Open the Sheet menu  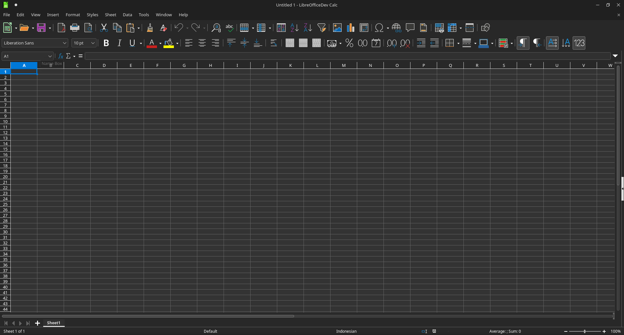(x=110, y=15)
